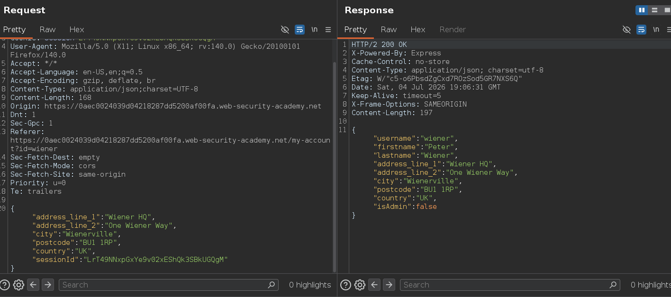Toggle \n newline display in Request panel
The height and width of the screenshot is (297, 671).
pyautogui.click(x=314, y=29)
